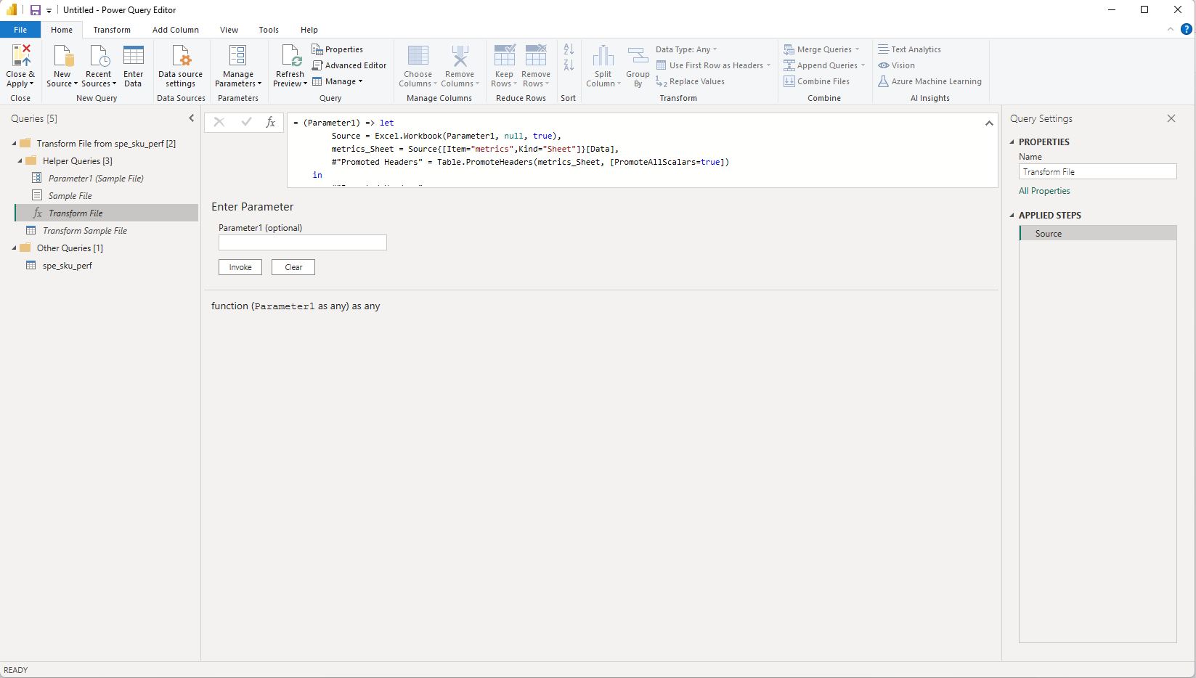Click the Close & Apply icon

point(21,56)
